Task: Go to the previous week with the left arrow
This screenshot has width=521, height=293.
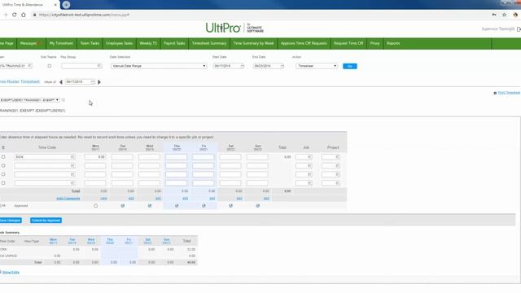Action: pos(61,81)
